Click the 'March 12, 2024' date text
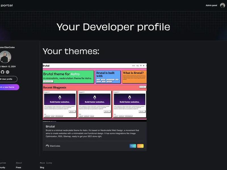 pyautogui.click(x=9, y=67)
